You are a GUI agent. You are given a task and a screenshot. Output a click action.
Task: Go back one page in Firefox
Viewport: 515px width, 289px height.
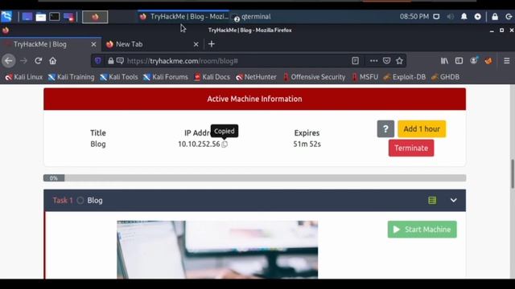click(x=9, y=61)
